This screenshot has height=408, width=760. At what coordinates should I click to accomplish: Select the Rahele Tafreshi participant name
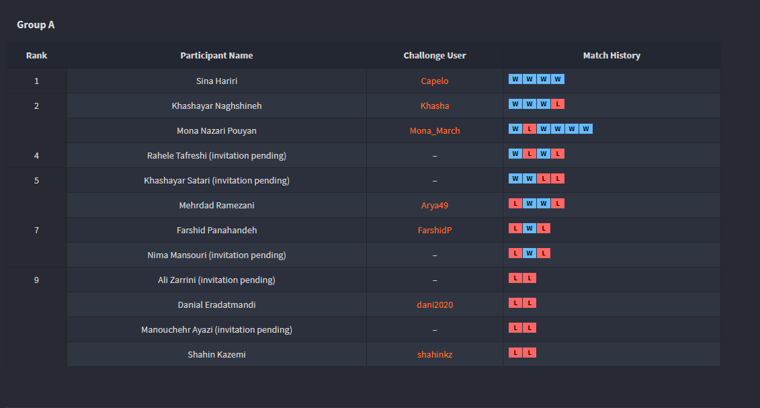[216, 156]
